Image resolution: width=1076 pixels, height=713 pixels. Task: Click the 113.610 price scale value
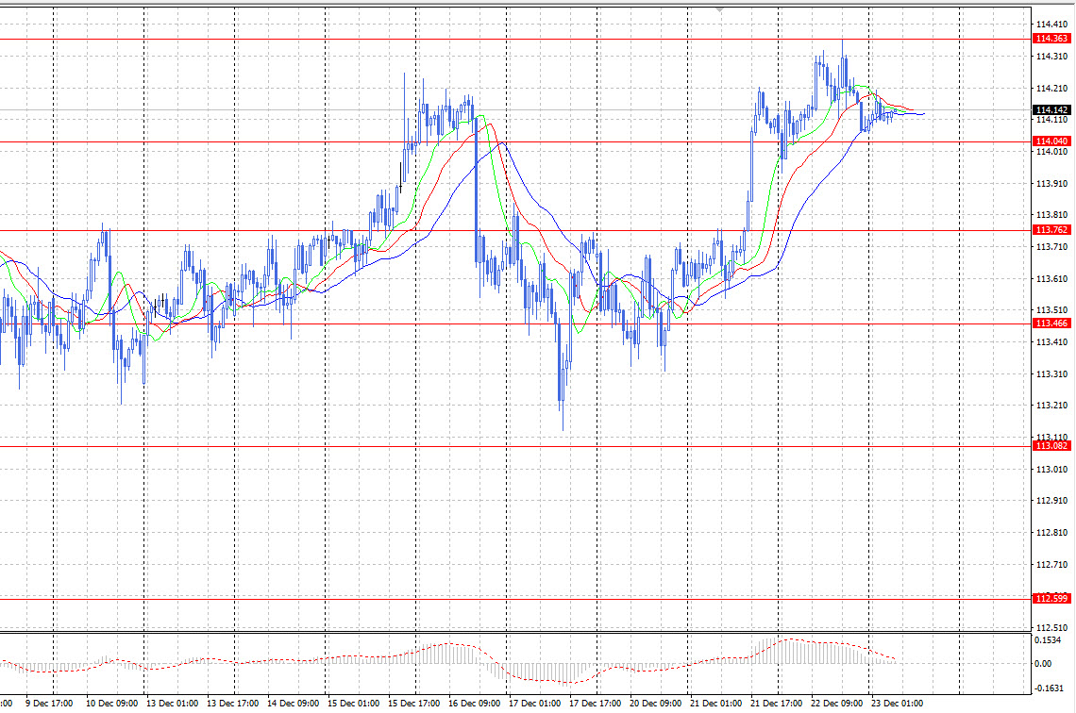pos(1052,279)
